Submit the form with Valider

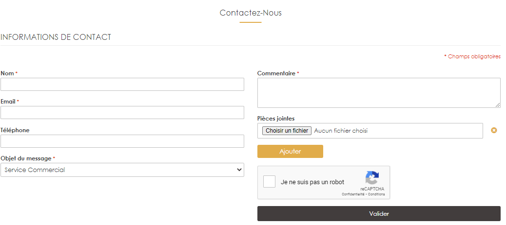pyautogui.click(x=379, y=213)
